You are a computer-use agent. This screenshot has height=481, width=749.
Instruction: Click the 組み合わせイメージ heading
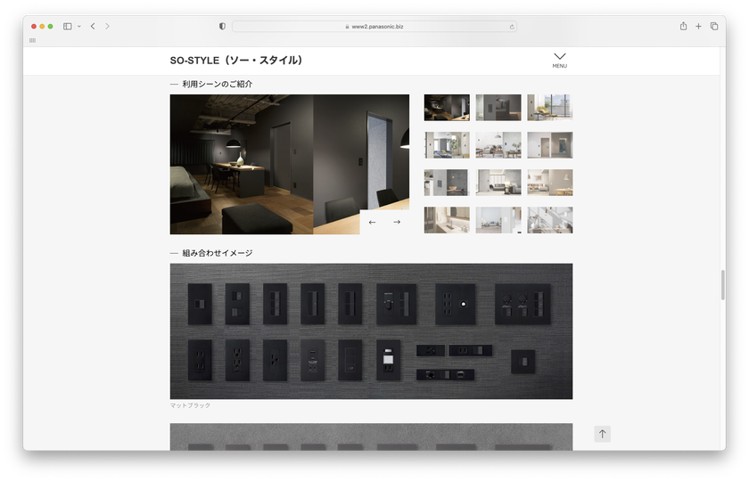tap(217, 253)
